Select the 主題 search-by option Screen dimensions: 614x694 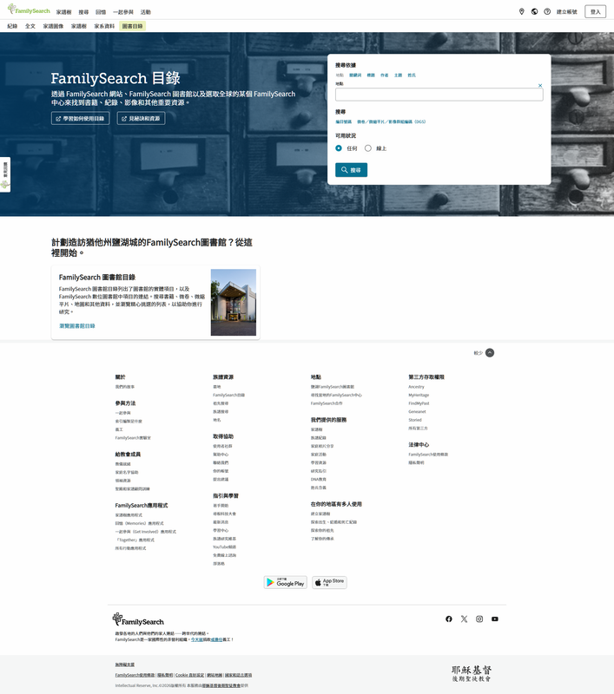[399, 75]
